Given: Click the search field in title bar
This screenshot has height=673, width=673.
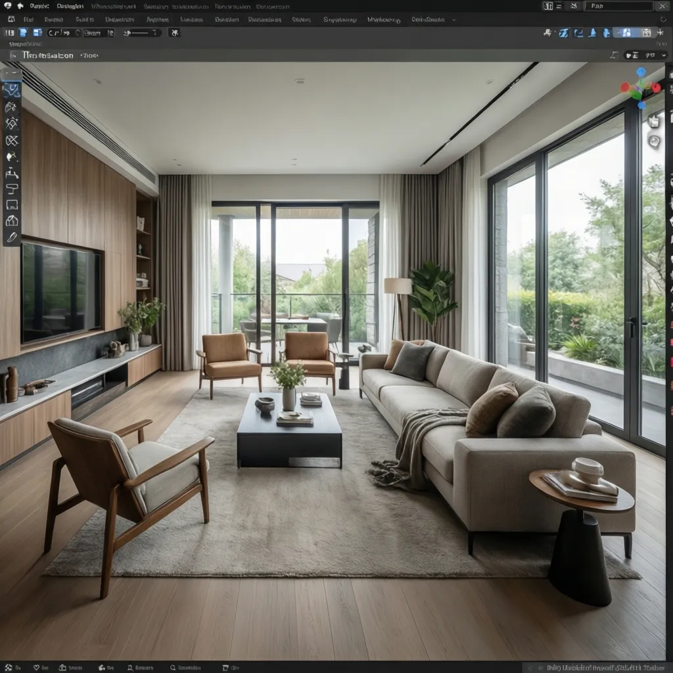Looking at the screenshot, I should (x=620, y=6).
